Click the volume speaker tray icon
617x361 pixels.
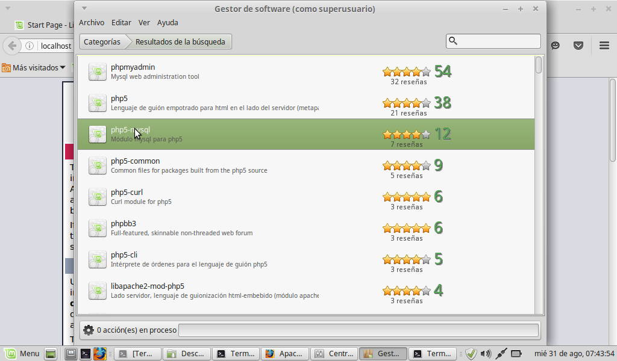(486, 354)
